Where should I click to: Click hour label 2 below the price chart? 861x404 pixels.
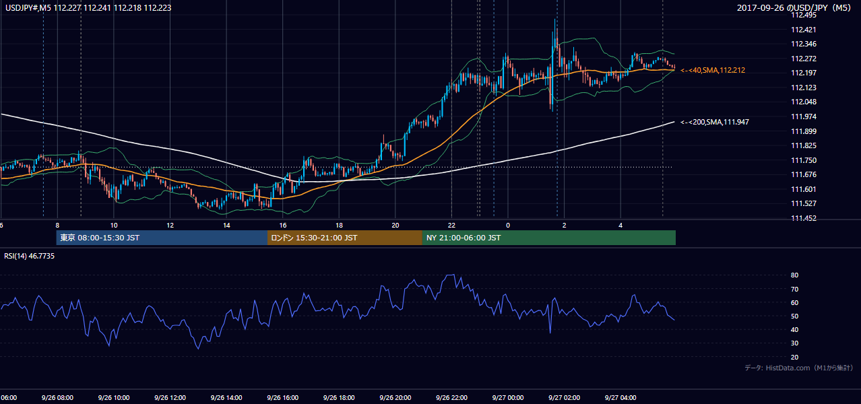pos(565,225)
